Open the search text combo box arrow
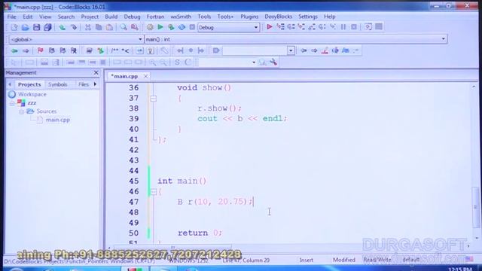482x271 pixels. tap(291, 50)
